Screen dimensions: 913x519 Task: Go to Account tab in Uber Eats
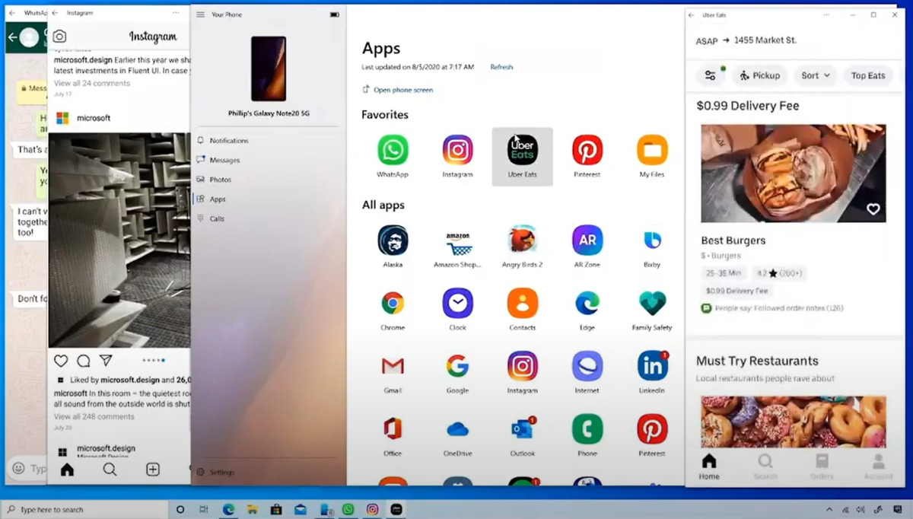(x=878, y=466)
